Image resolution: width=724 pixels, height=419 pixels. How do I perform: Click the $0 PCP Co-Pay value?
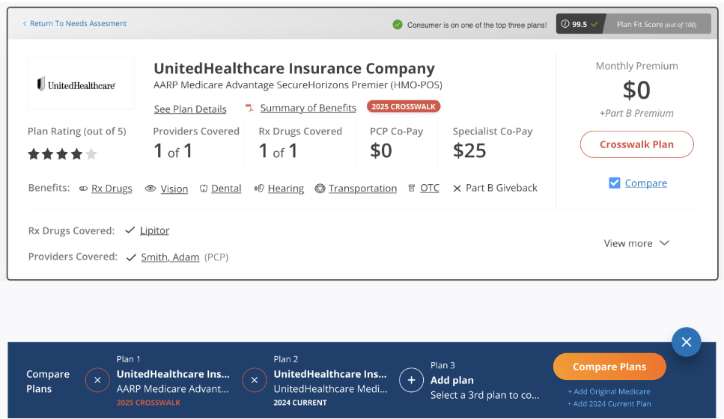[381, 150]
